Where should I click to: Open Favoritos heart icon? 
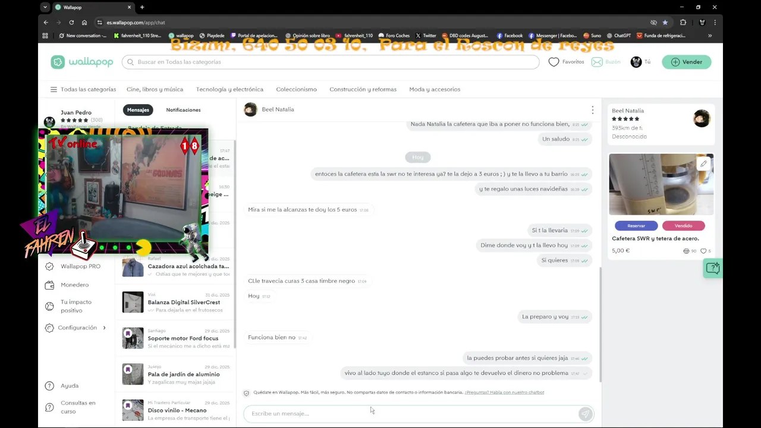(x=554, y=62)
